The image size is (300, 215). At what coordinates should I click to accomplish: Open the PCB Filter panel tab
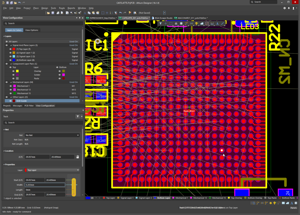click(29, 106)
